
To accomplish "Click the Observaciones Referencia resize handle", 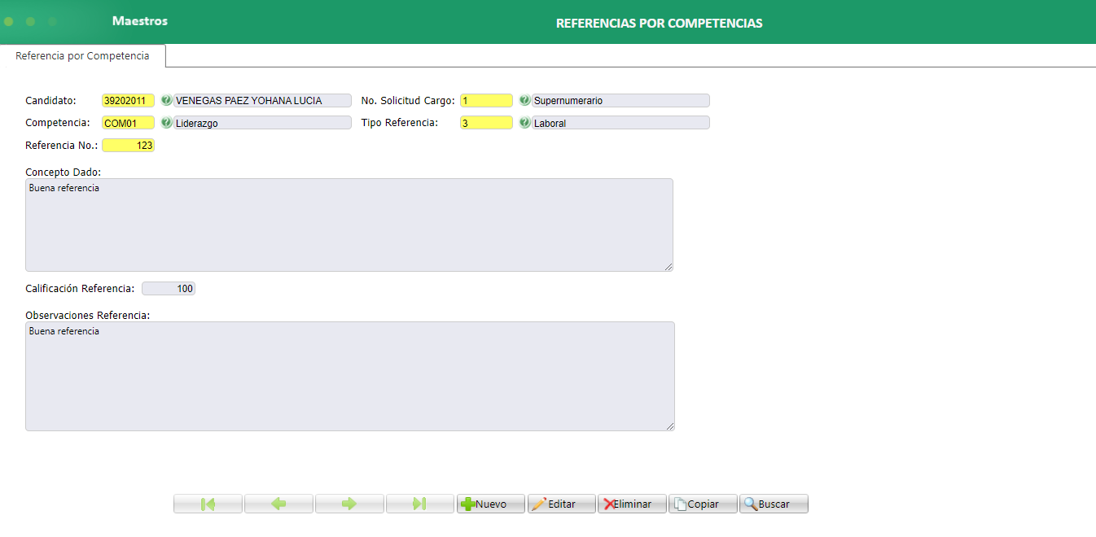I will (x=670, y=426).
